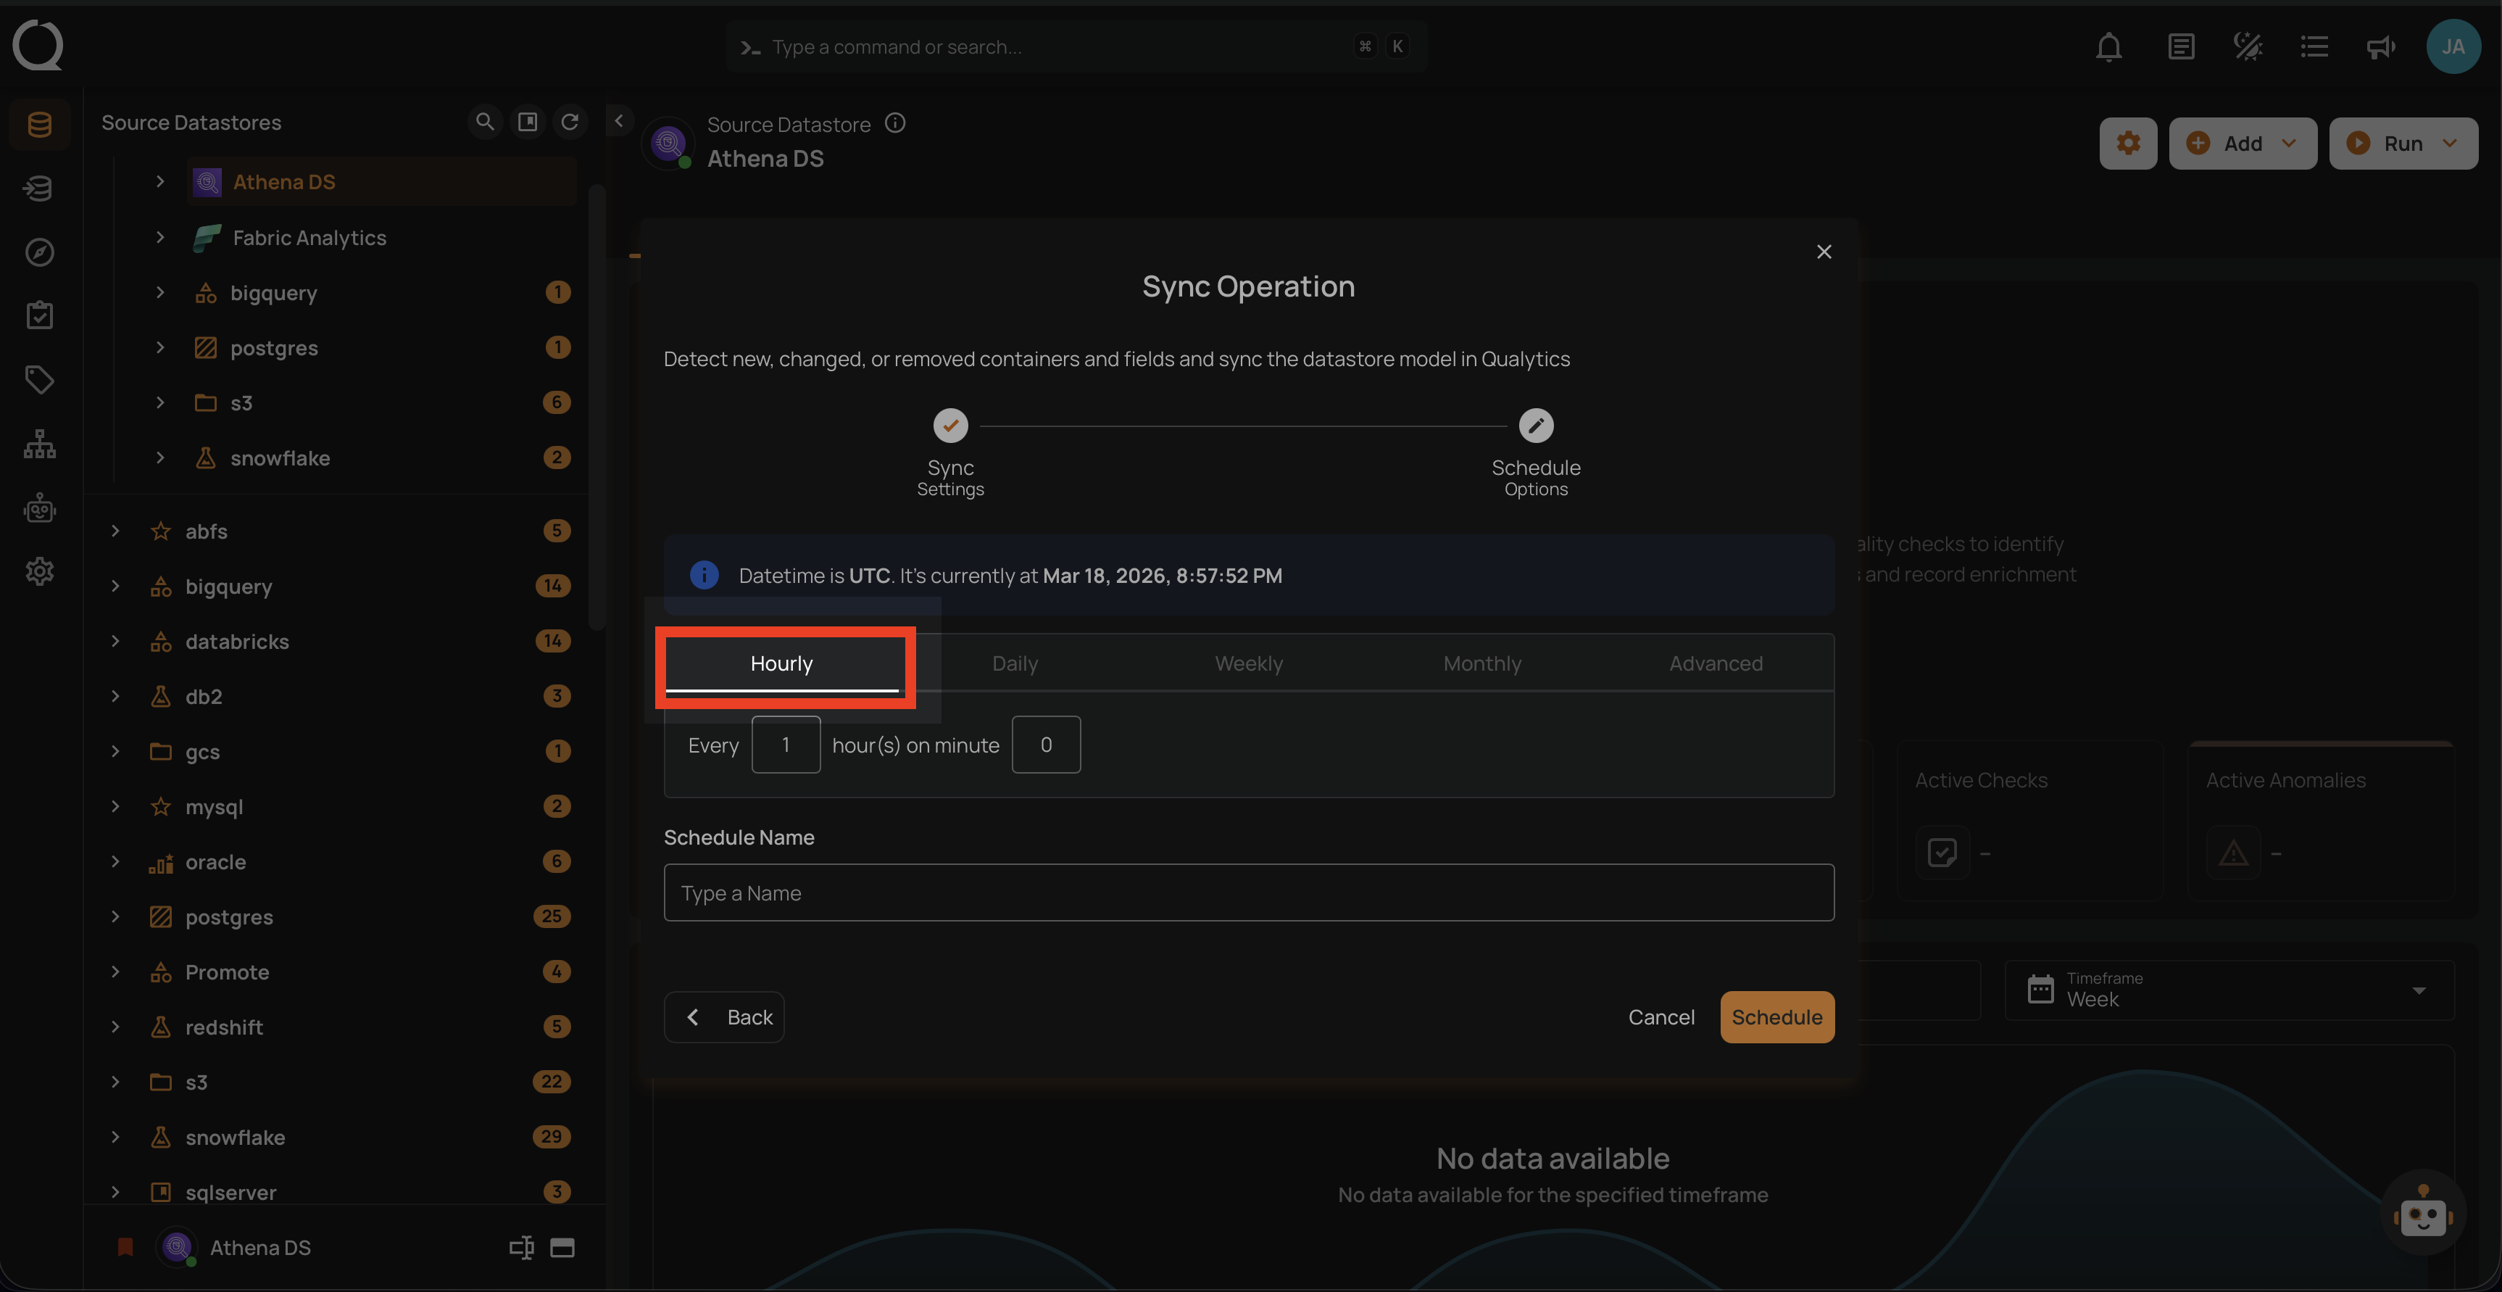Click the refresh datastores icon
This screenshot has width=2502, height=1292.
click(x=570, y=121)
